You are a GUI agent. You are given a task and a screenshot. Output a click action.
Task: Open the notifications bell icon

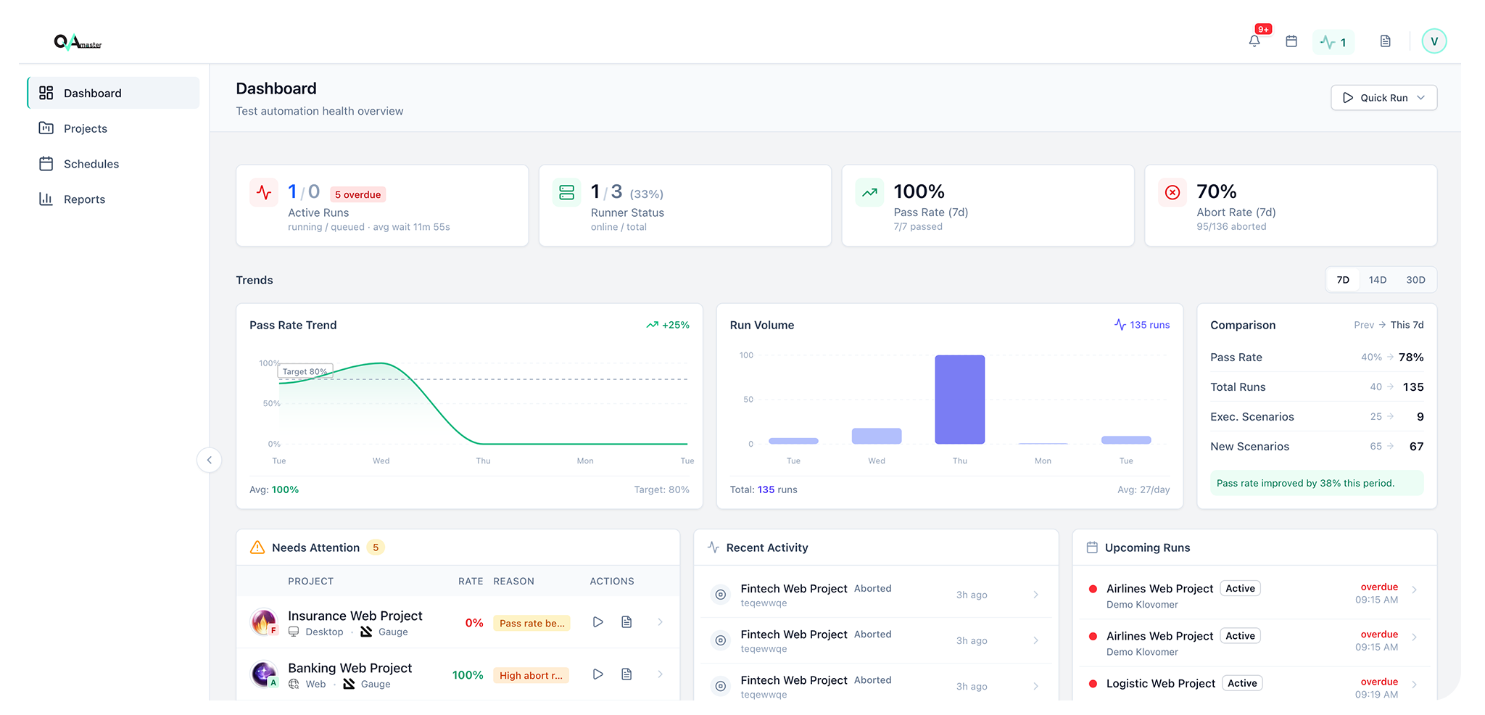coord(1254,41)
